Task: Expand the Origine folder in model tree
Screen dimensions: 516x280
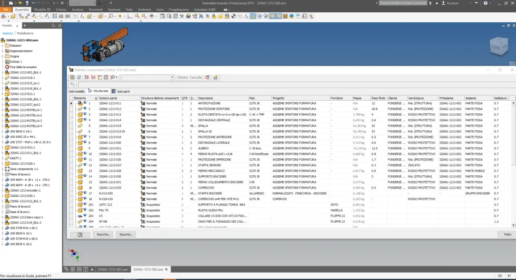Action: (3, 56)
